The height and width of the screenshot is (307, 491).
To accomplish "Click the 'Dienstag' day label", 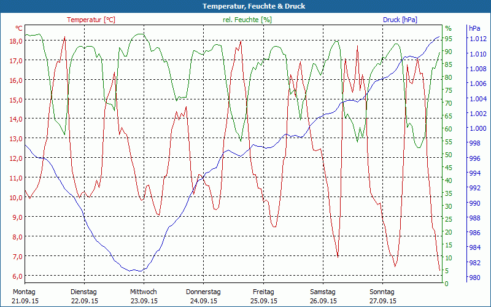I will pyautogui.click(x=83, y=292).
